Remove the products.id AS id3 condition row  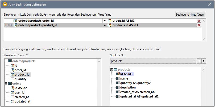point(199,25)
